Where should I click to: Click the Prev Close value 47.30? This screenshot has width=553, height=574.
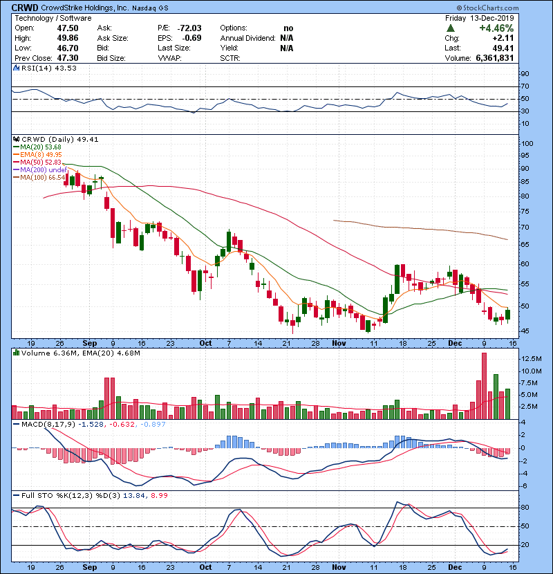point(68,58)
